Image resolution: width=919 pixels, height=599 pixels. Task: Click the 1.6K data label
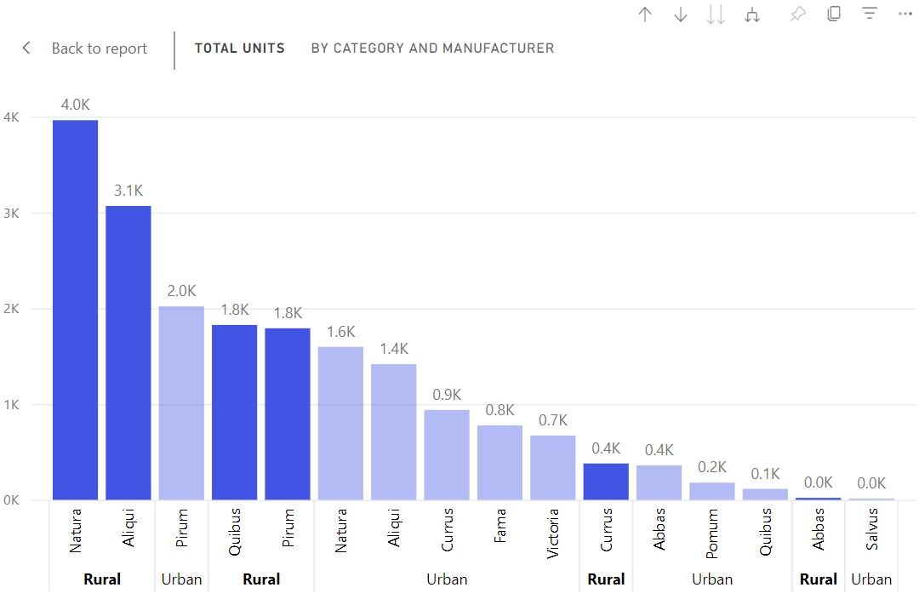[340, 332]
